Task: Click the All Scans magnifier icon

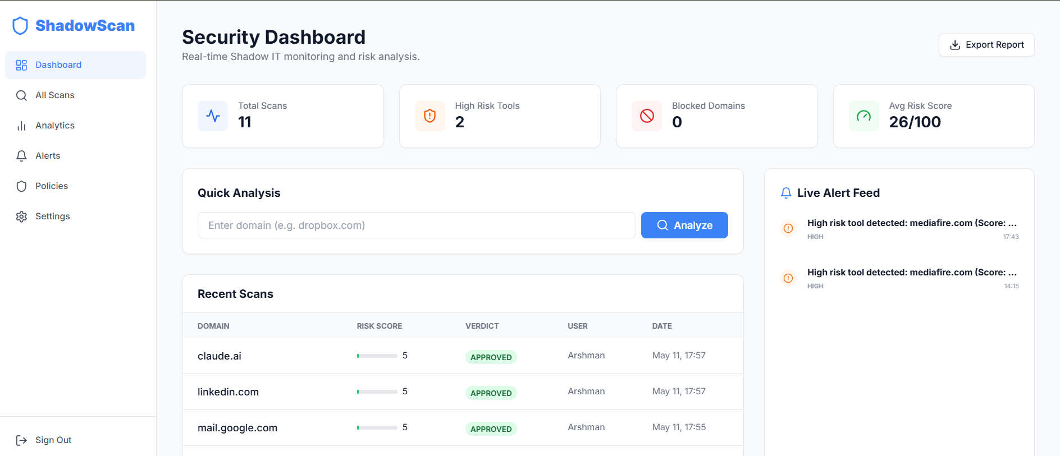Action: coord(21,95)
